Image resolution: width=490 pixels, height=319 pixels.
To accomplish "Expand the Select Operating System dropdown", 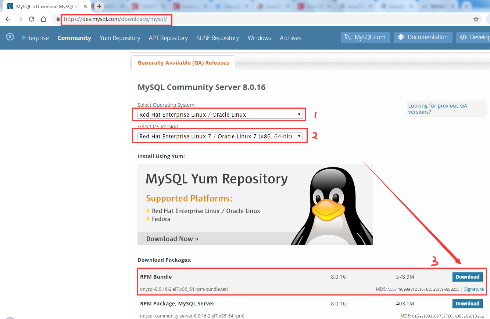I will click(220, 115).
